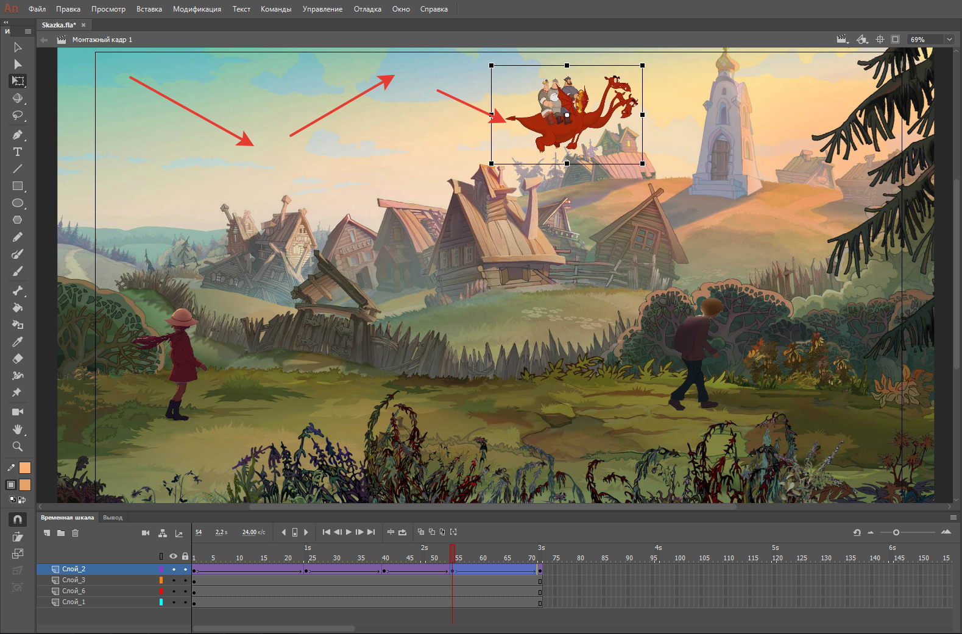This screenshot has width=962, height=634.
Task: Add a new layer folder
Action: (61, 533)
